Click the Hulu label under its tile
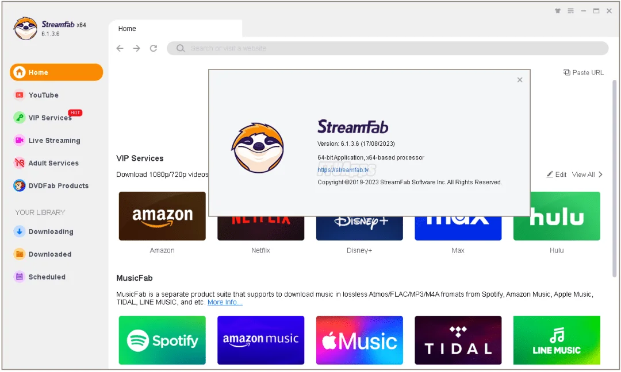The height and width of the screenshot is (372, 621). (557, 250)
